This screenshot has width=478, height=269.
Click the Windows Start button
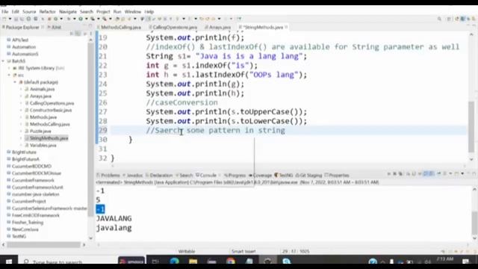[8, 262]
